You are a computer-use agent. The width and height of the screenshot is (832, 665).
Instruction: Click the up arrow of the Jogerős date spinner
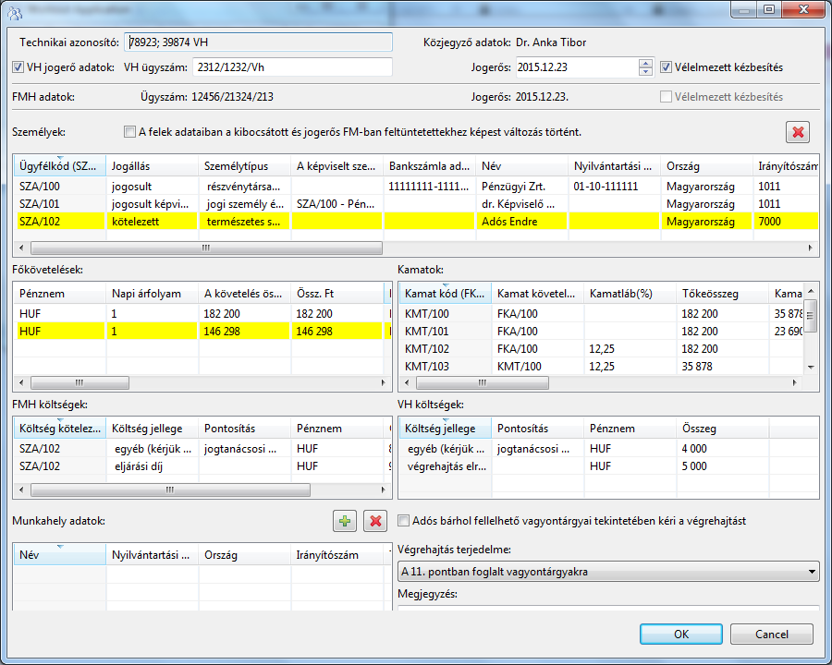[x=645, y=63]
